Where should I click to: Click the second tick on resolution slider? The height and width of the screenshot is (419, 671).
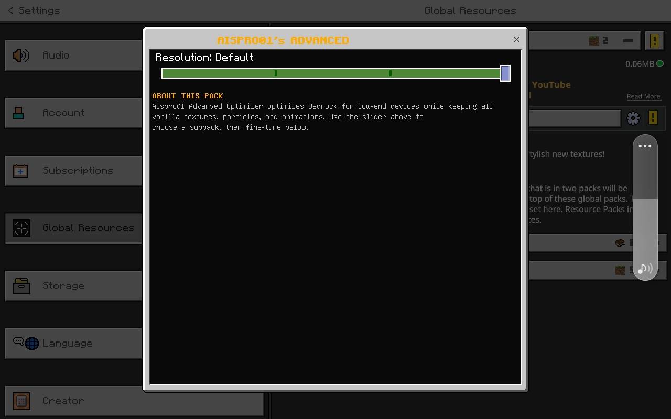click(x=391, y=73)
